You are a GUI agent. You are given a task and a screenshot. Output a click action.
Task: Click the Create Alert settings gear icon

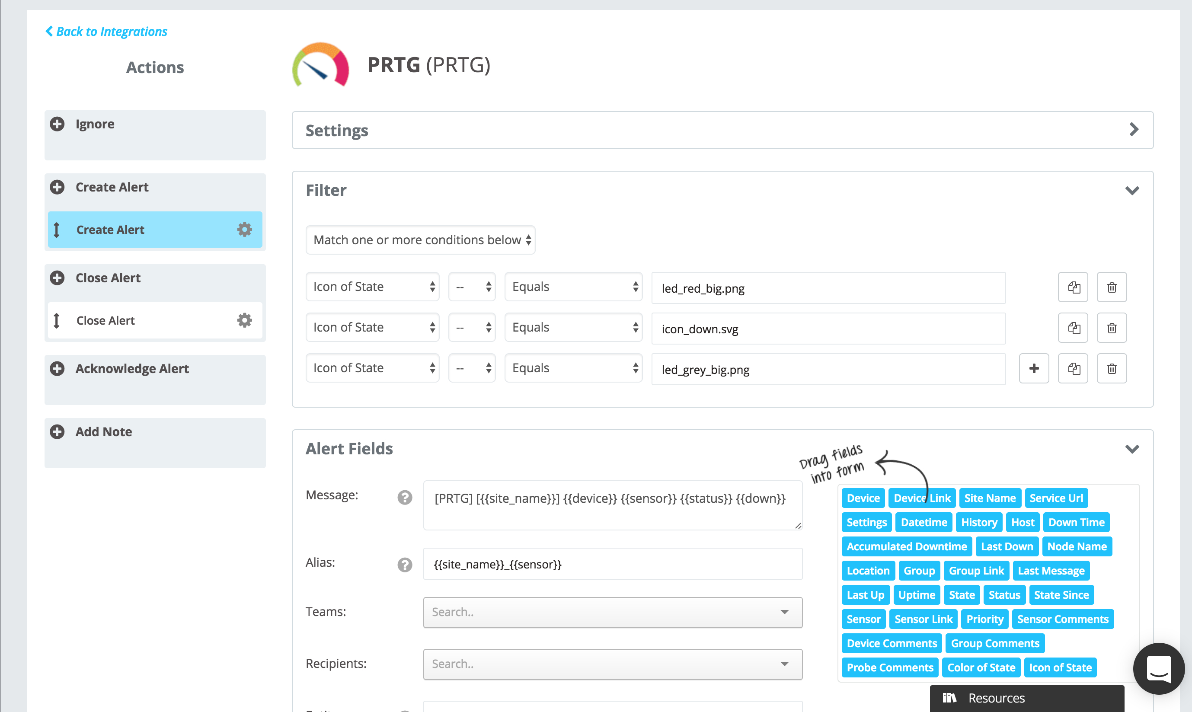click(246, 230)
